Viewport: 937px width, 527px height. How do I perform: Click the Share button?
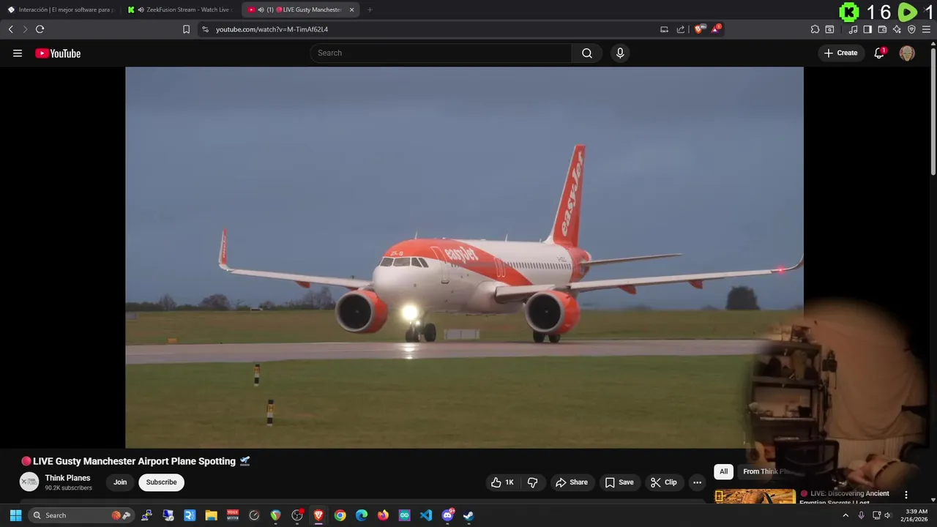pos(571,482)
